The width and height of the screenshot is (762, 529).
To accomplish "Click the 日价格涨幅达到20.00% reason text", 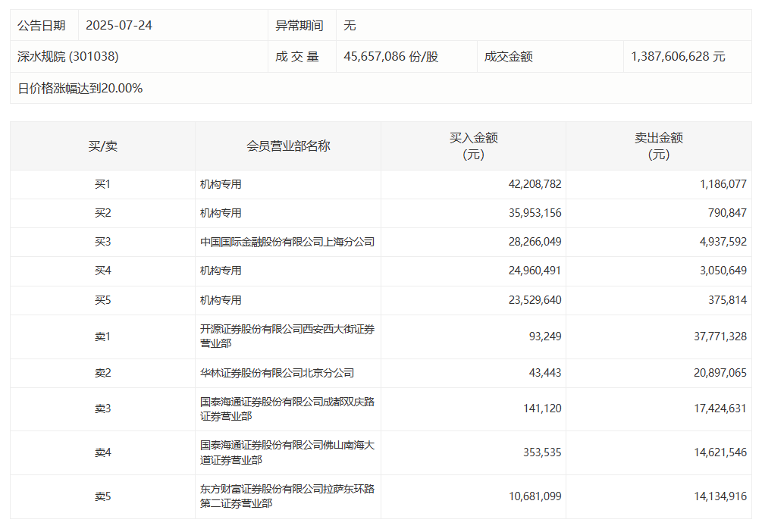I will point(80,89).
